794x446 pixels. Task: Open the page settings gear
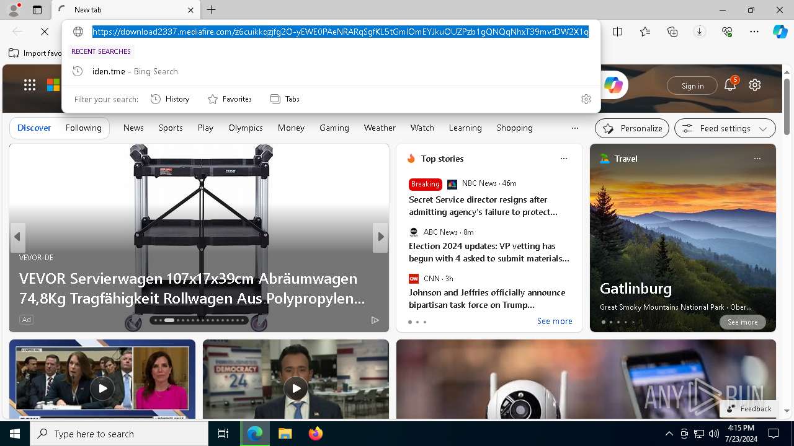coord(755,85)
